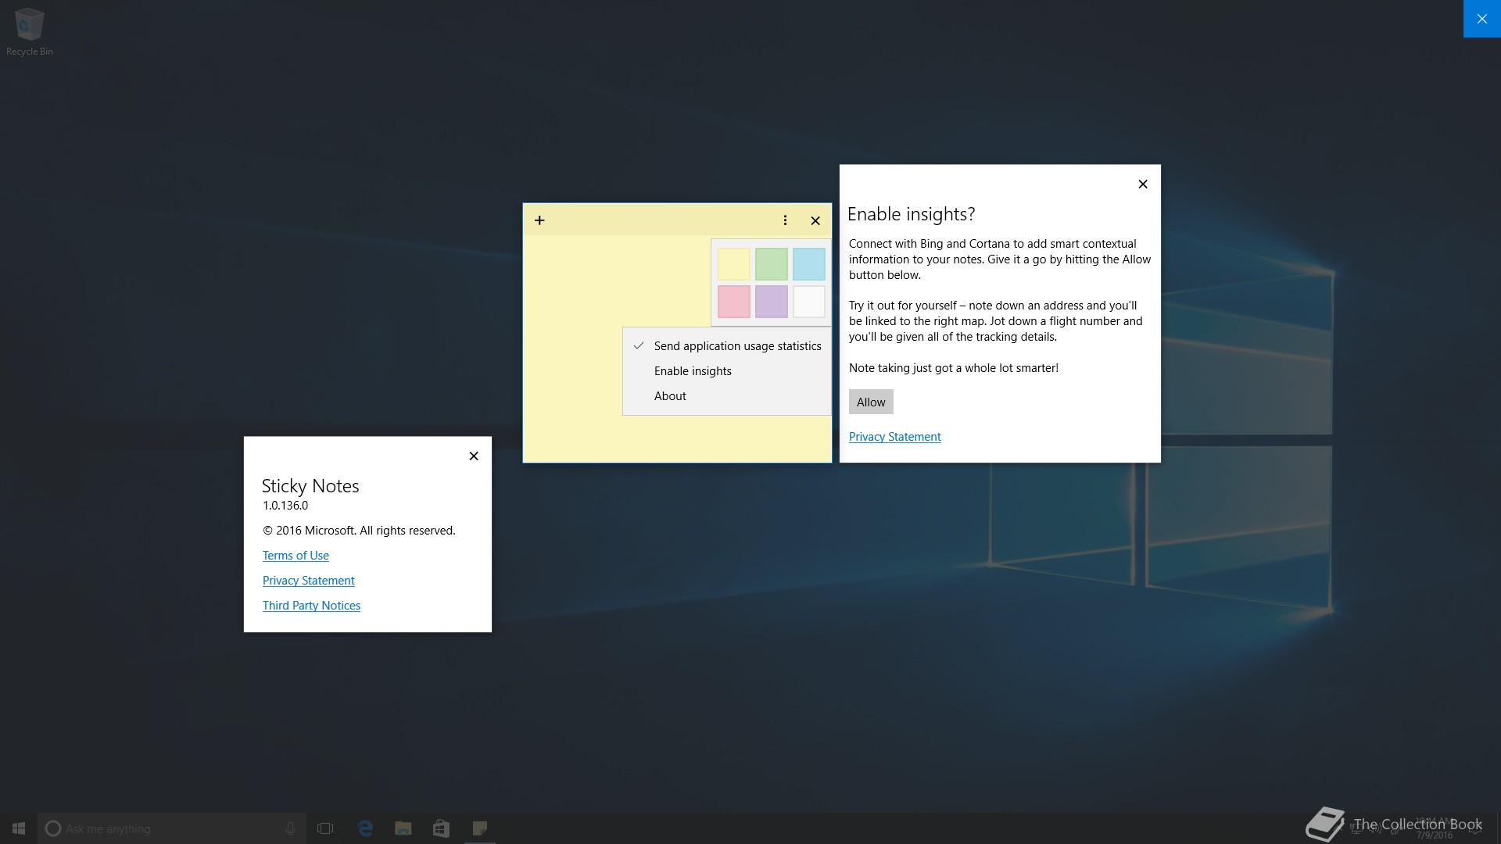Viewport: 1501px width, 844px height.
Task: Pick the white note color
Action: point(809,302)
